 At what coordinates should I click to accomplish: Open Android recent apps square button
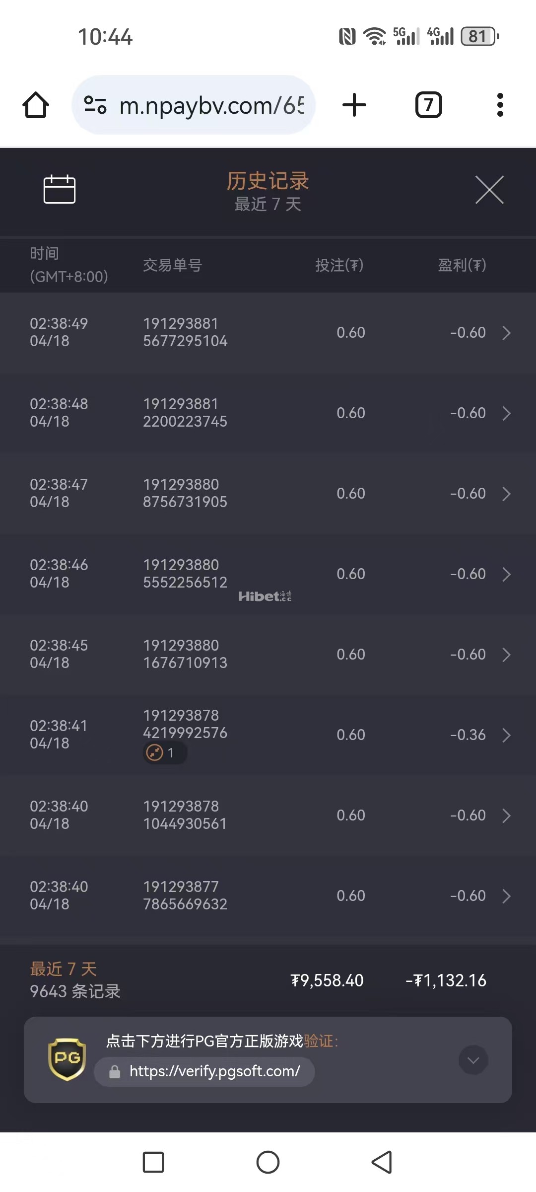coord(153,1162)
